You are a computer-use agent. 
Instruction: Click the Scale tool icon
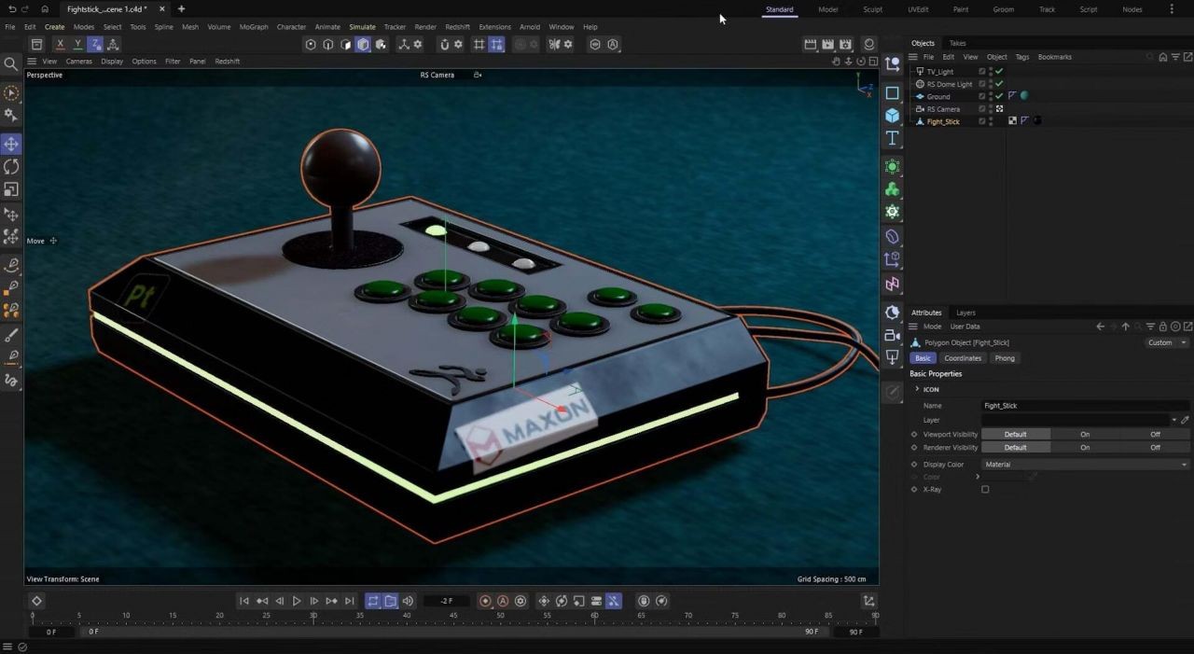[x=11, y=189]
